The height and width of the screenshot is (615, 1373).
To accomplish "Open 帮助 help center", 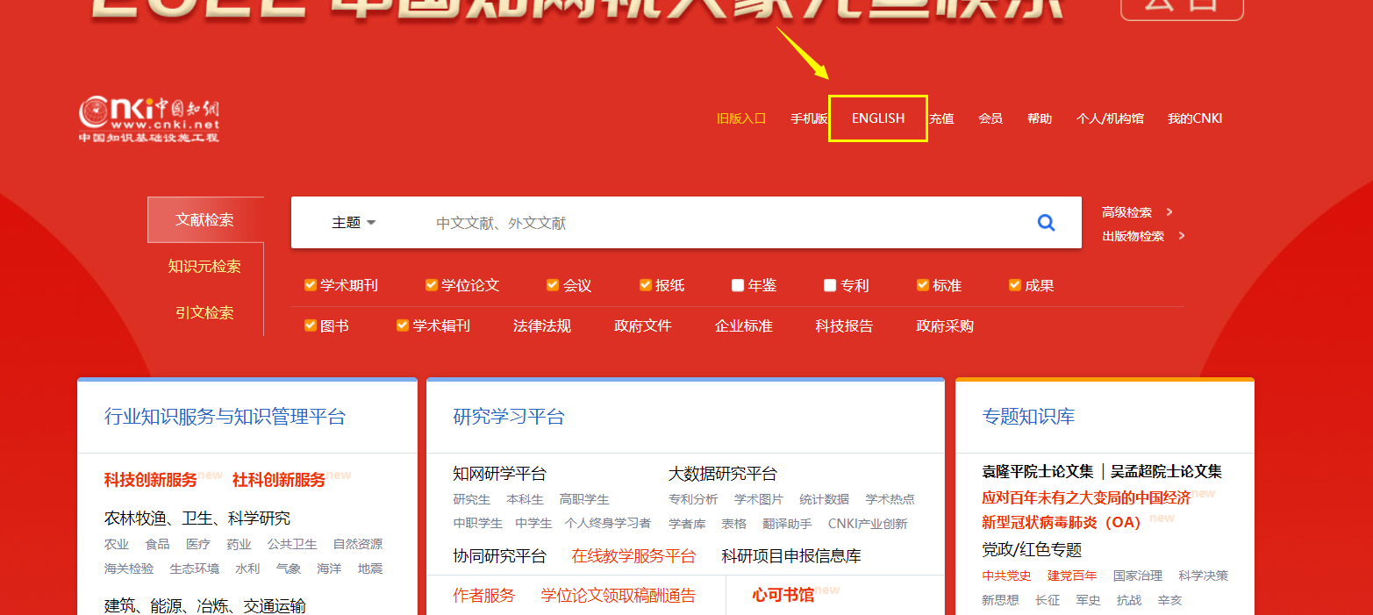I will pos(1038,118).
